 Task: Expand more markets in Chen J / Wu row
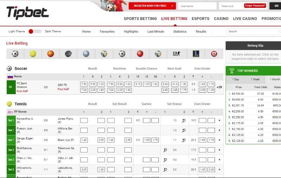[x=219, y=160]
